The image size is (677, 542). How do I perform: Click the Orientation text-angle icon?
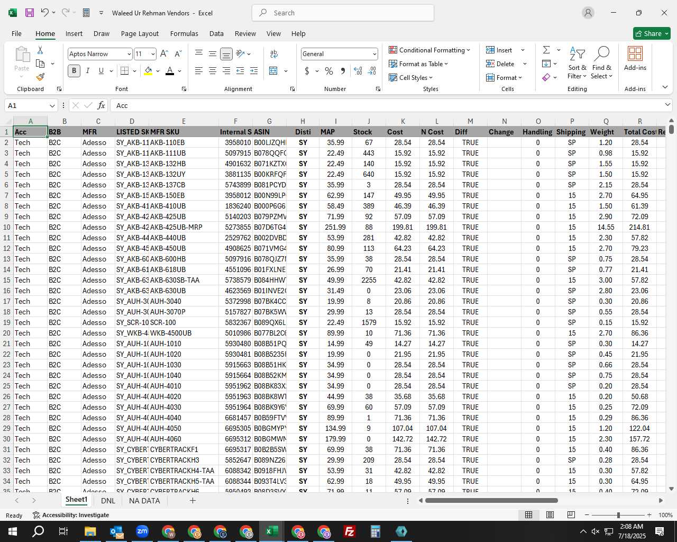240,54
